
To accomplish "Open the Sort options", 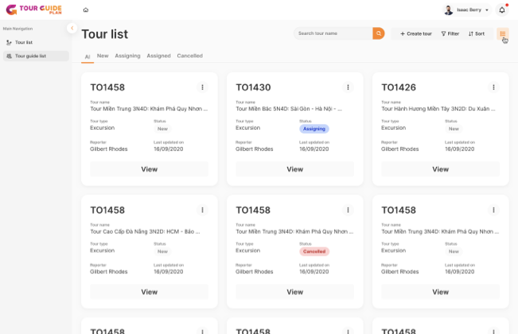I will click(477, 33).
